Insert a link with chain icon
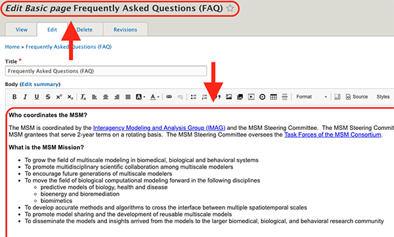The image size is (394, 237). coord(169,97)
